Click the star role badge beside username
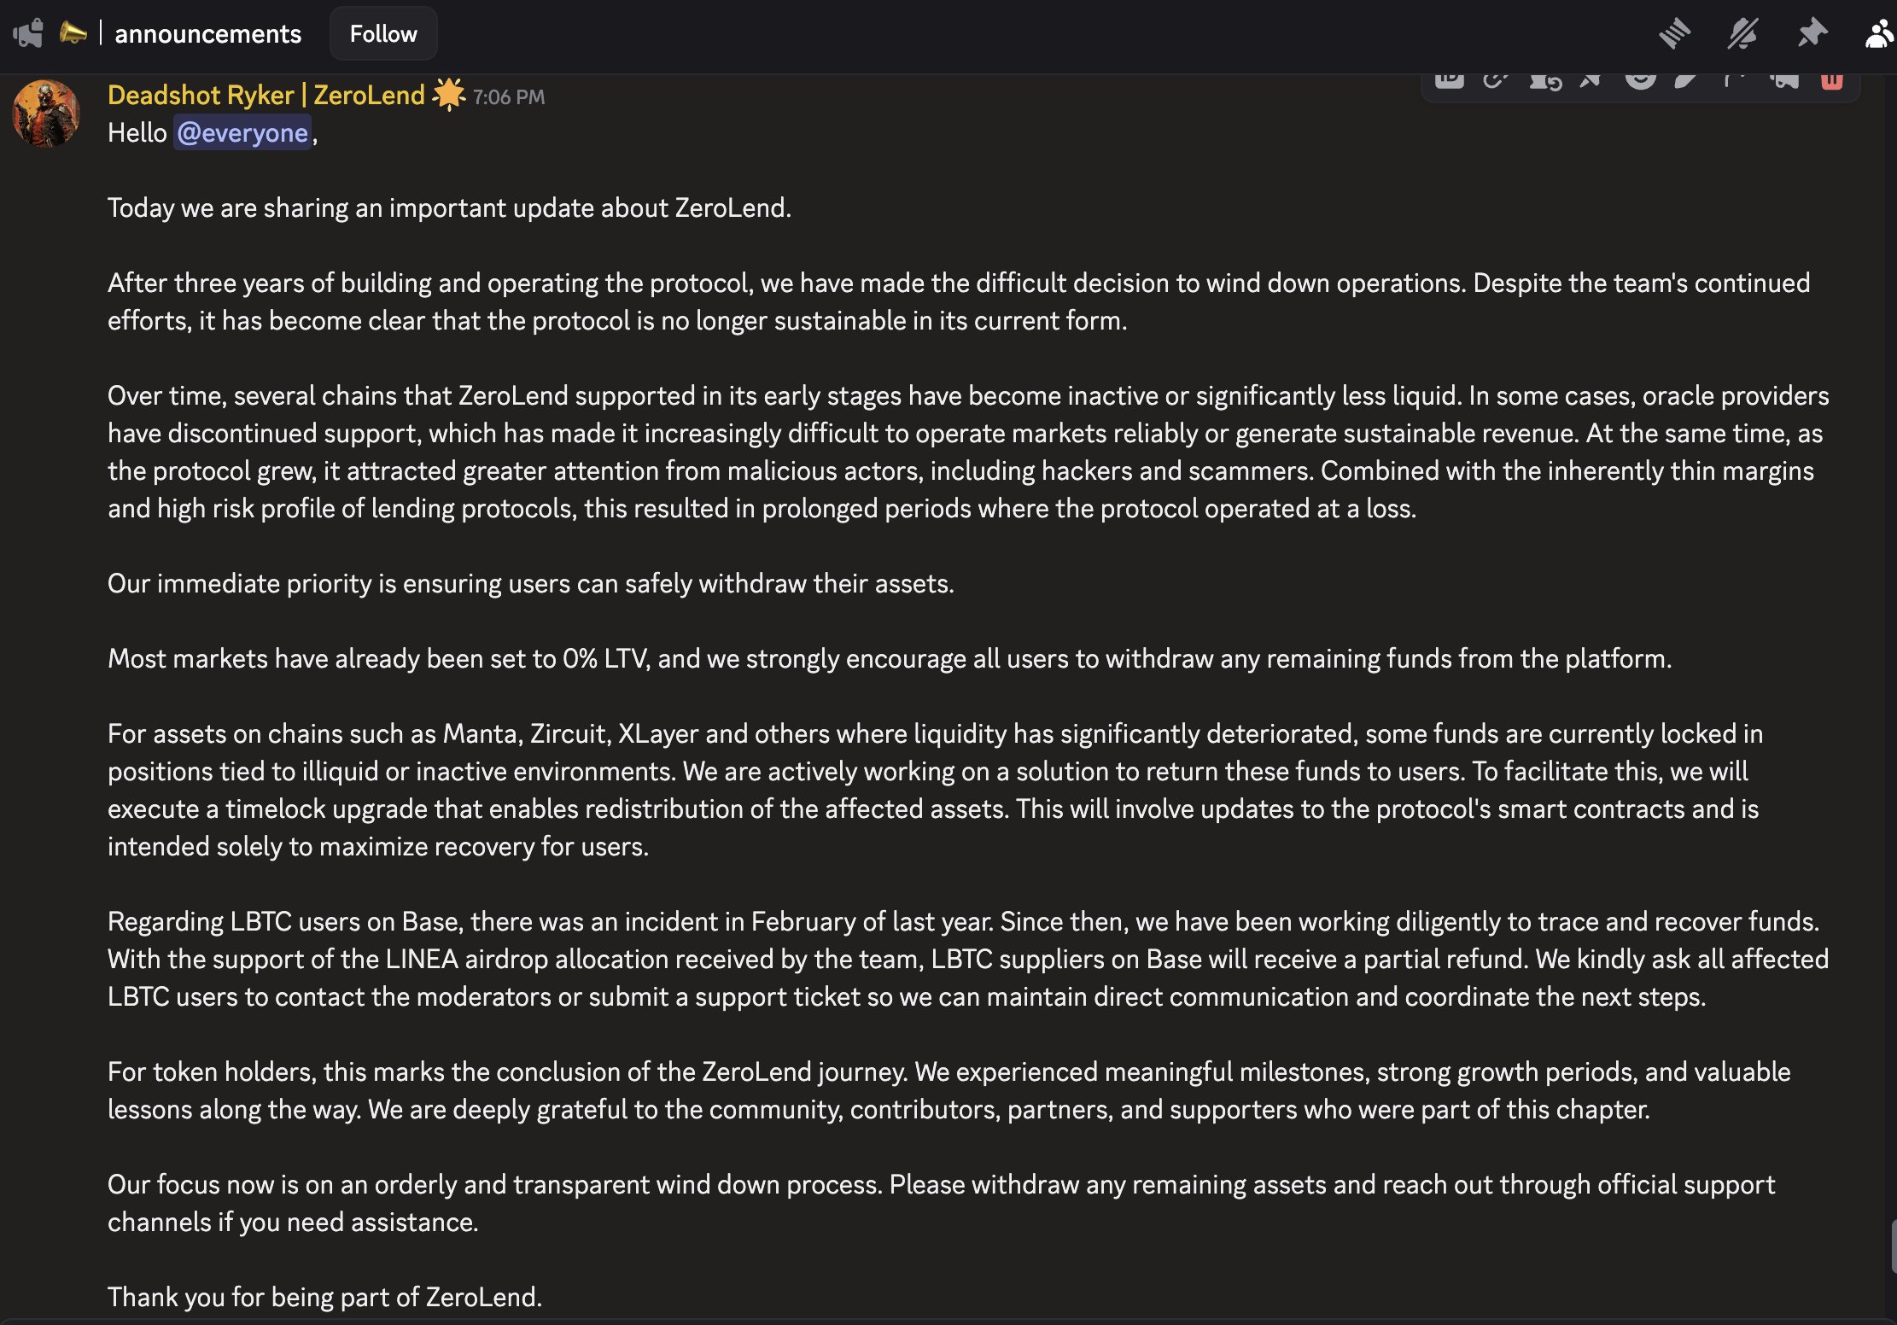Image resolution: width=1897 pixels, height=1325 pixels. coord(448,94)
